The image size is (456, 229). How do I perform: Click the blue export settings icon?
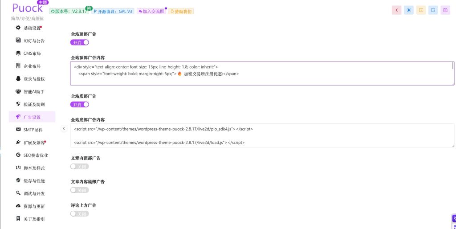[x=433, y=10]
